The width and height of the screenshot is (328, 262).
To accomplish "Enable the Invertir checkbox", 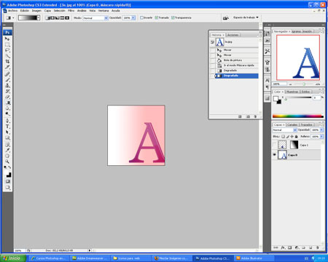I will click(x=142, y=17).
